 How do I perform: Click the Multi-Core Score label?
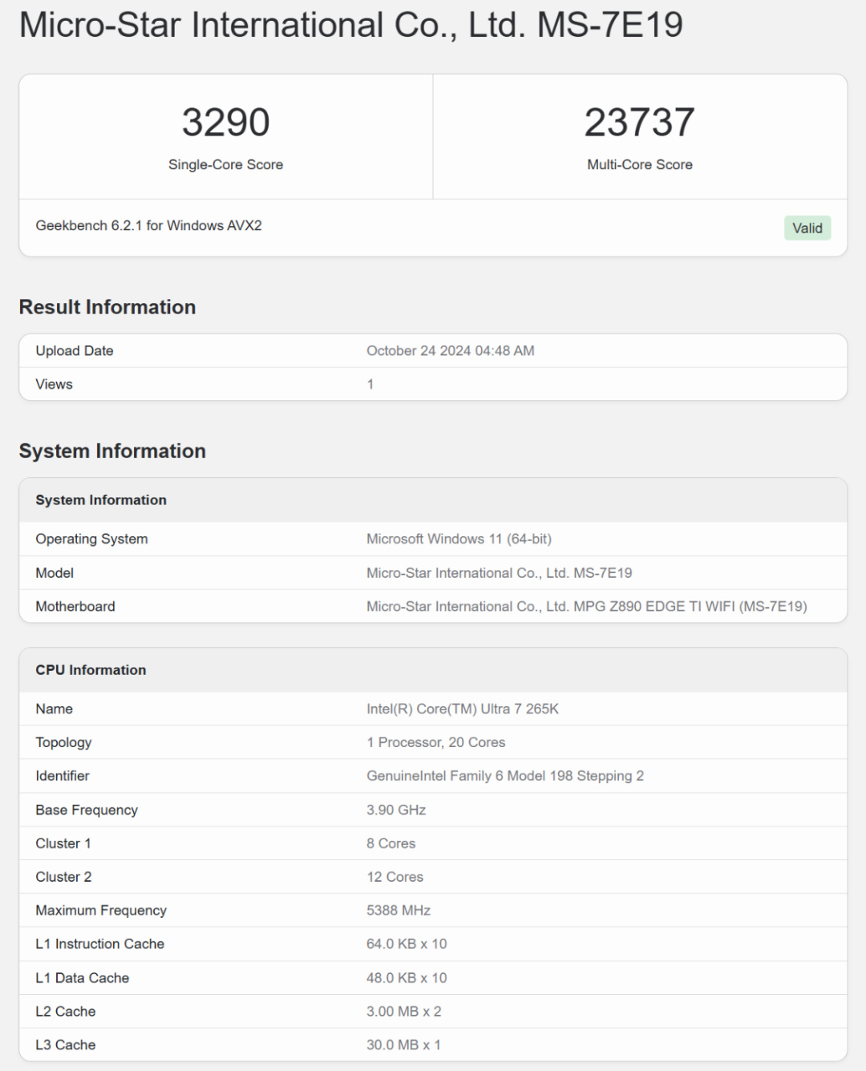point(639,164)
